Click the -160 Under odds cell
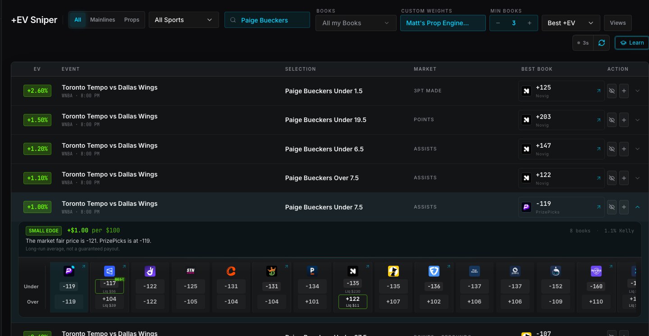This screenshot has height=336, width=649. (x=596, y=286)
